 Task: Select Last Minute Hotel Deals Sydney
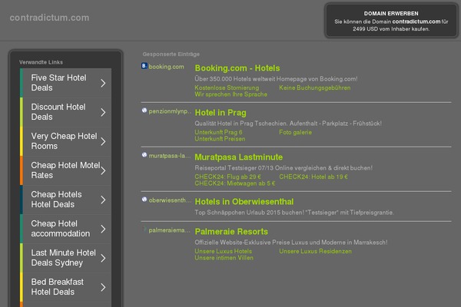65,258
